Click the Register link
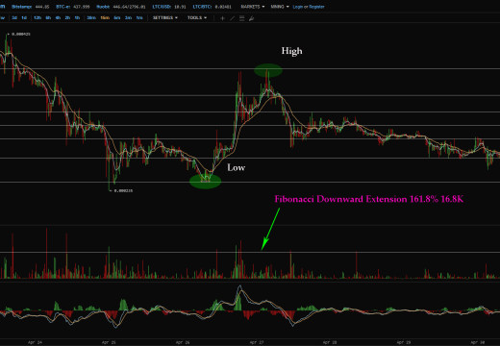500x346 pixels. click(316, 7)
